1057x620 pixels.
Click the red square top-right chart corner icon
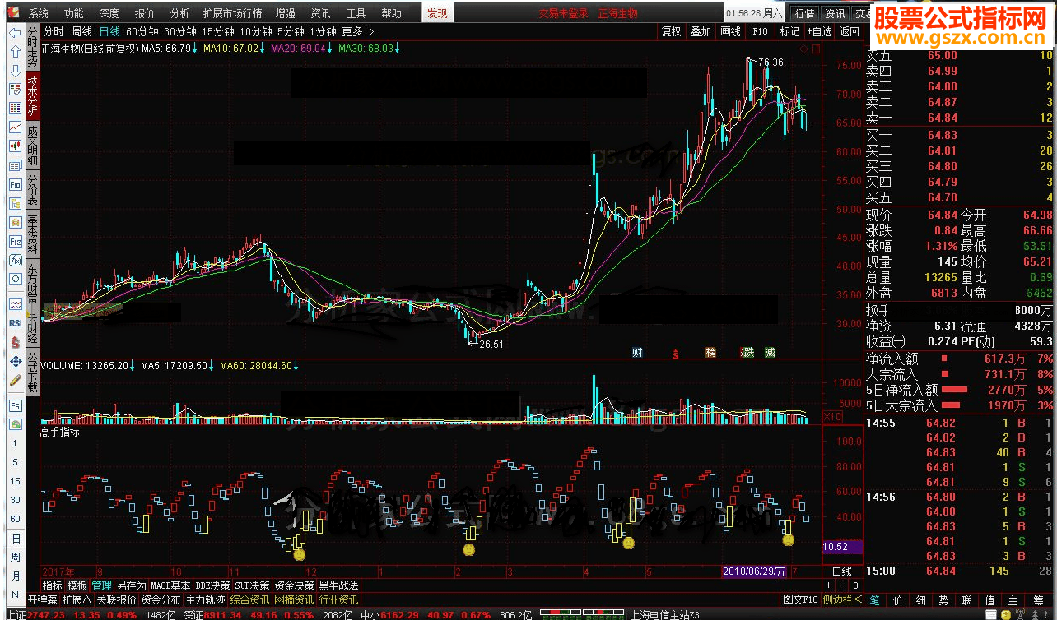(817, 49)
